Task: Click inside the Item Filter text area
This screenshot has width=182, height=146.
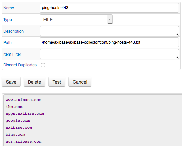Action: click(109, 54)
